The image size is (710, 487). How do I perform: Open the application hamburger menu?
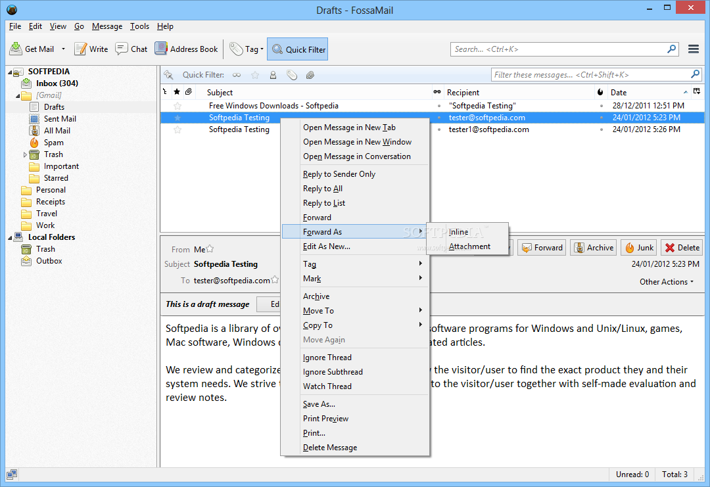pyautogui.click(x=694, y=49)
